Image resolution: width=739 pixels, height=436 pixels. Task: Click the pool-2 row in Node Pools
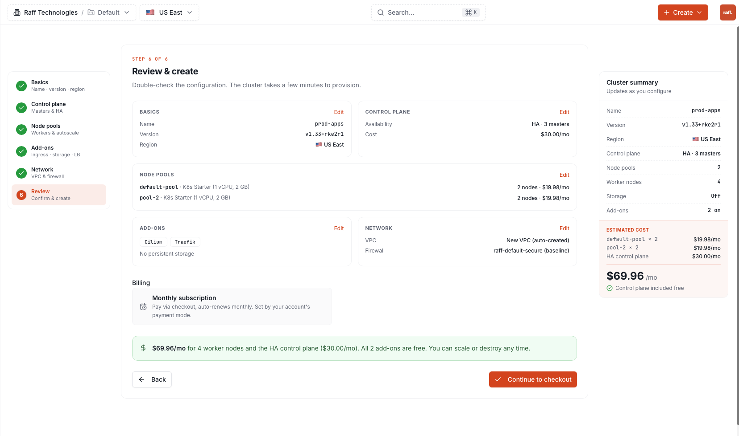tap(354, 198)
